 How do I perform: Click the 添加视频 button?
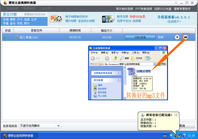[x=13, y=9]
